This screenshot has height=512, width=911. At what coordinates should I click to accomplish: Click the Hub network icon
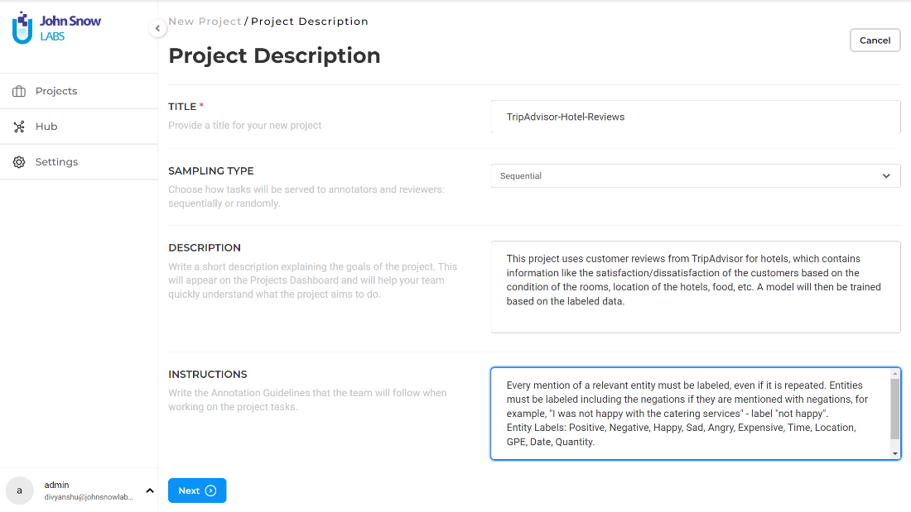(x=19, y=127)
